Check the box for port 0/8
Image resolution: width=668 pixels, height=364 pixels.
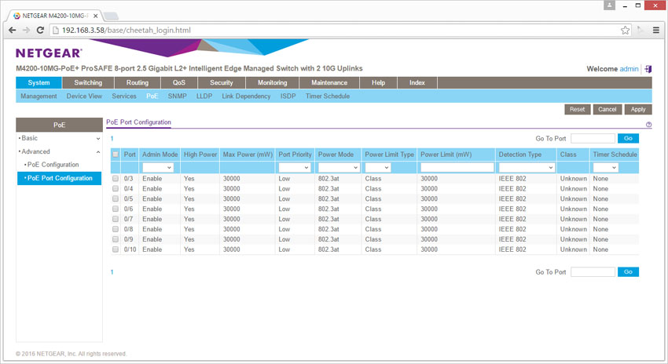[116, 229]
